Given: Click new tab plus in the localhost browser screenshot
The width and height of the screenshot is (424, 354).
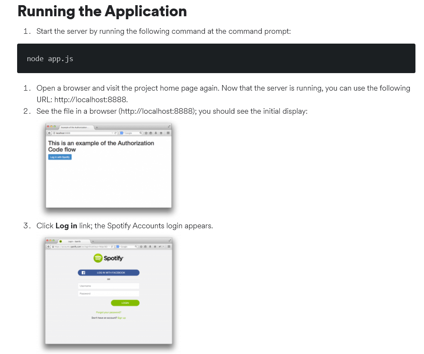Looking at the screenshot, I should point(97,127).
